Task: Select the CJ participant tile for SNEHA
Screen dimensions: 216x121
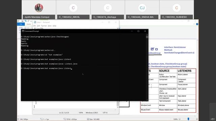Action: (x=142, y=10)
